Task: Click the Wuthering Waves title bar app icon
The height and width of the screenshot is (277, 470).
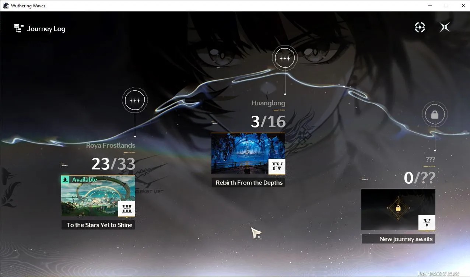Action: pos(6,6)
